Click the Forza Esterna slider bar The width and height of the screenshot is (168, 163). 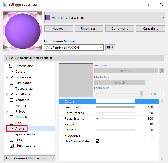[x=115, y=118]
